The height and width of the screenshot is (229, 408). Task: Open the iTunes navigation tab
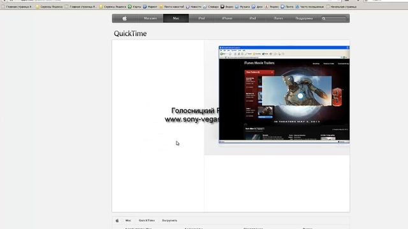pos(278,18)
